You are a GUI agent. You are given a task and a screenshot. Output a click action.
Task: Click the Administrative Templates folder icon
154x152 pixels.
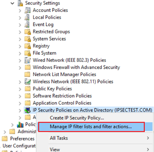[x=12, y=132]
